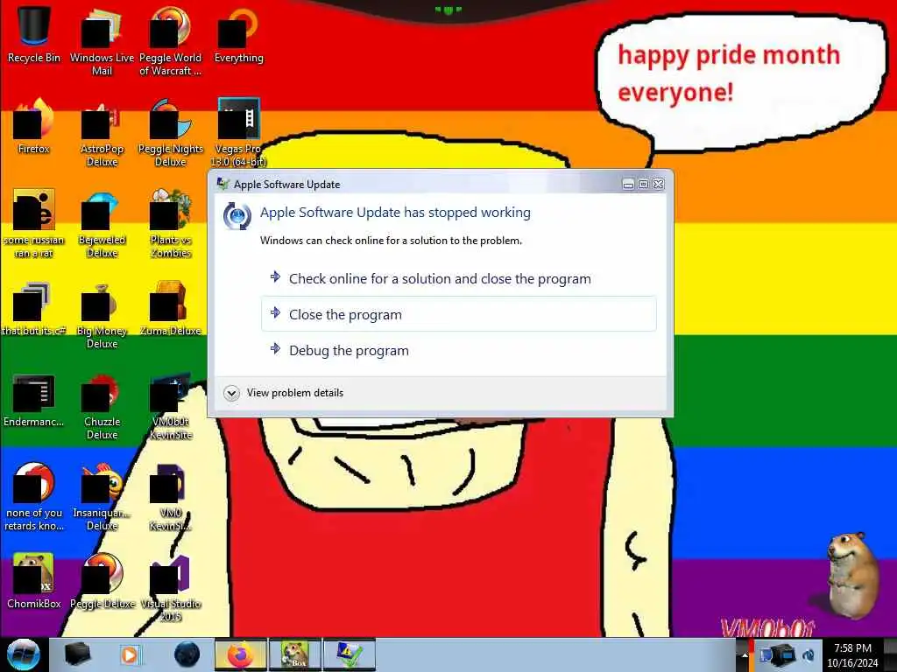Select the AstroPop Deluxe desktop icon
Screen dimensions: 897x672
pos(102,131)
